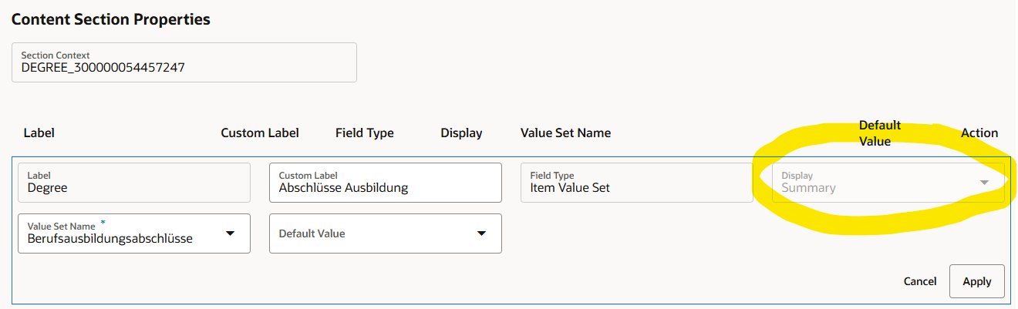Click the Apply button
Image resolution: width=1018 pixels, height=309 pixels.
(x=976, y=281)
